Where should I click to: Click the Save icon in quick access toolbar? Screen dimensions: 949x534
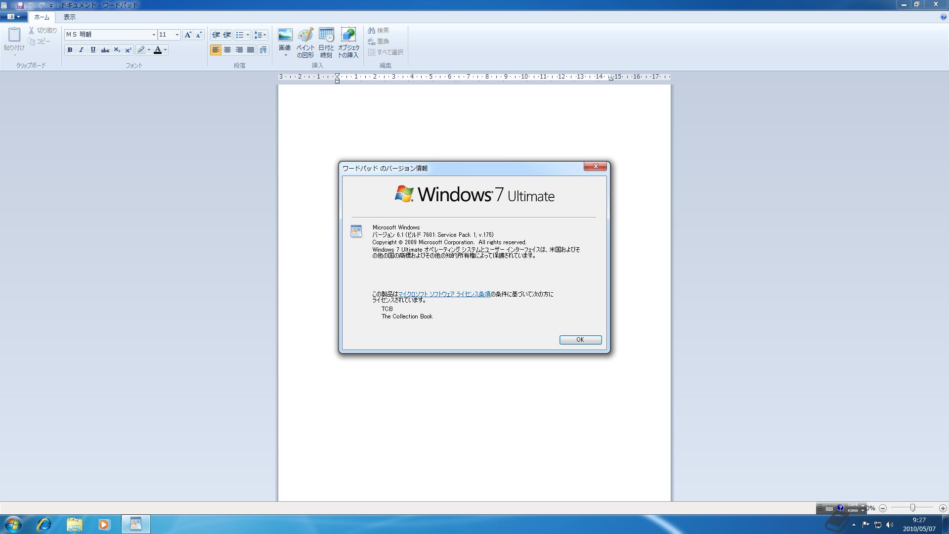pos(20,5)
